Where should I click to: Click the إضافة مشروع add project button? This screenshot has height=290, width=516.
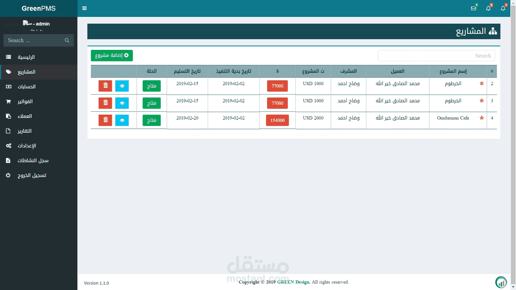coord(112,55)
